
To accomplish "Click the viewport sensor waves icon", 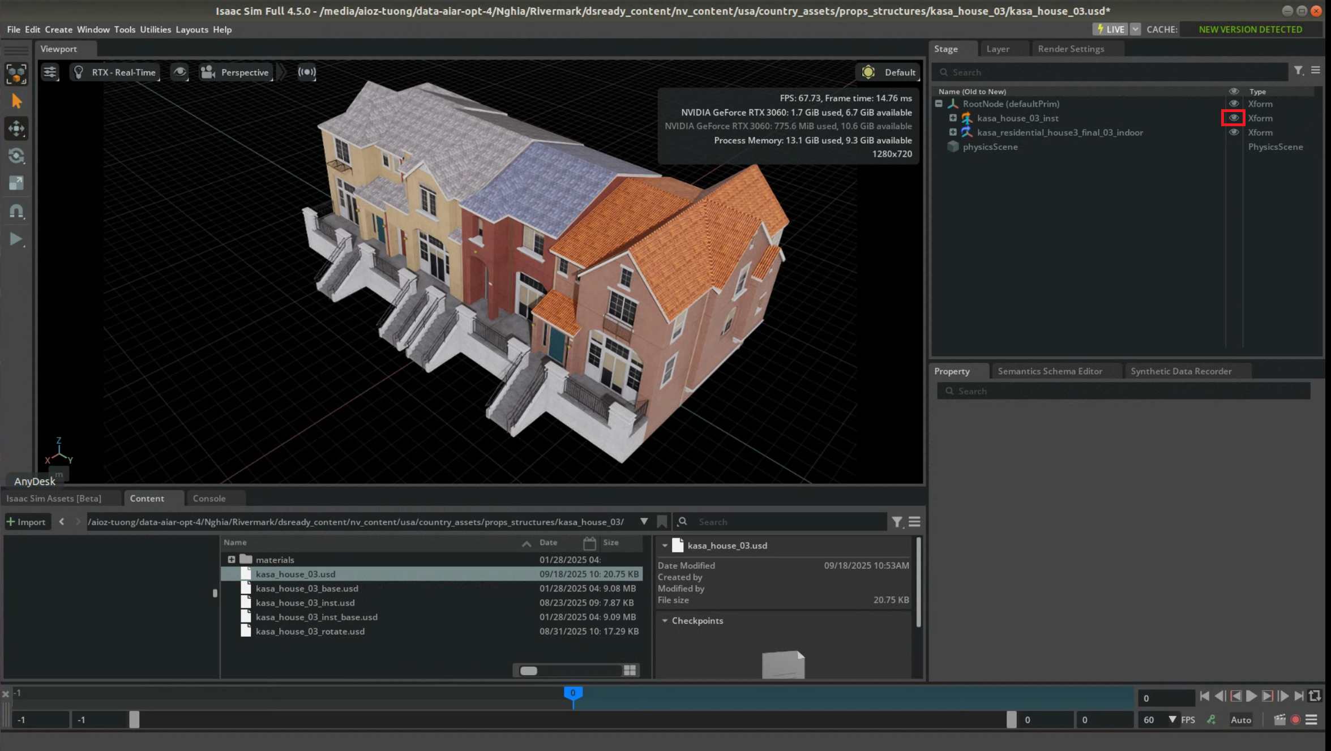I will pyautogui.click(x=307, y=72).
